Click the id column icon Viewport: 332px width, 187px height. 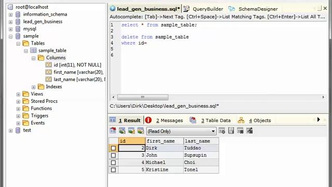coord(48,65)
